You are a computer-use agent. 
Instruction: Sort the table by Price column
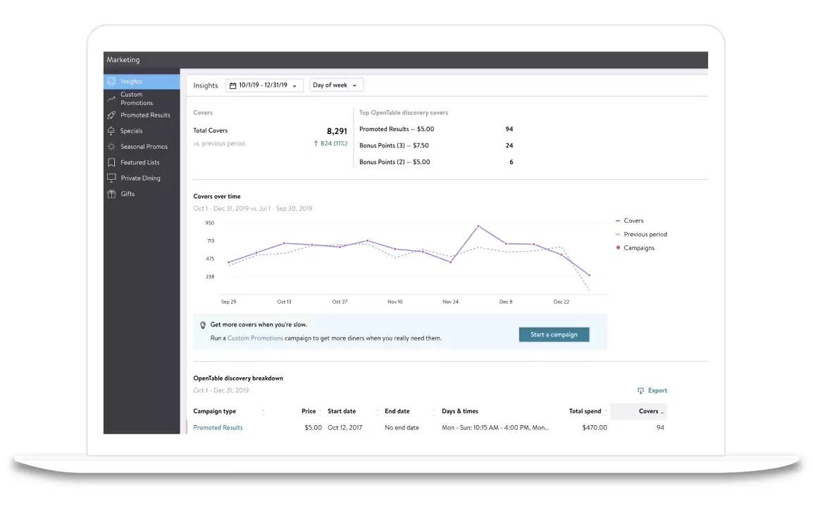coord(309,411)
